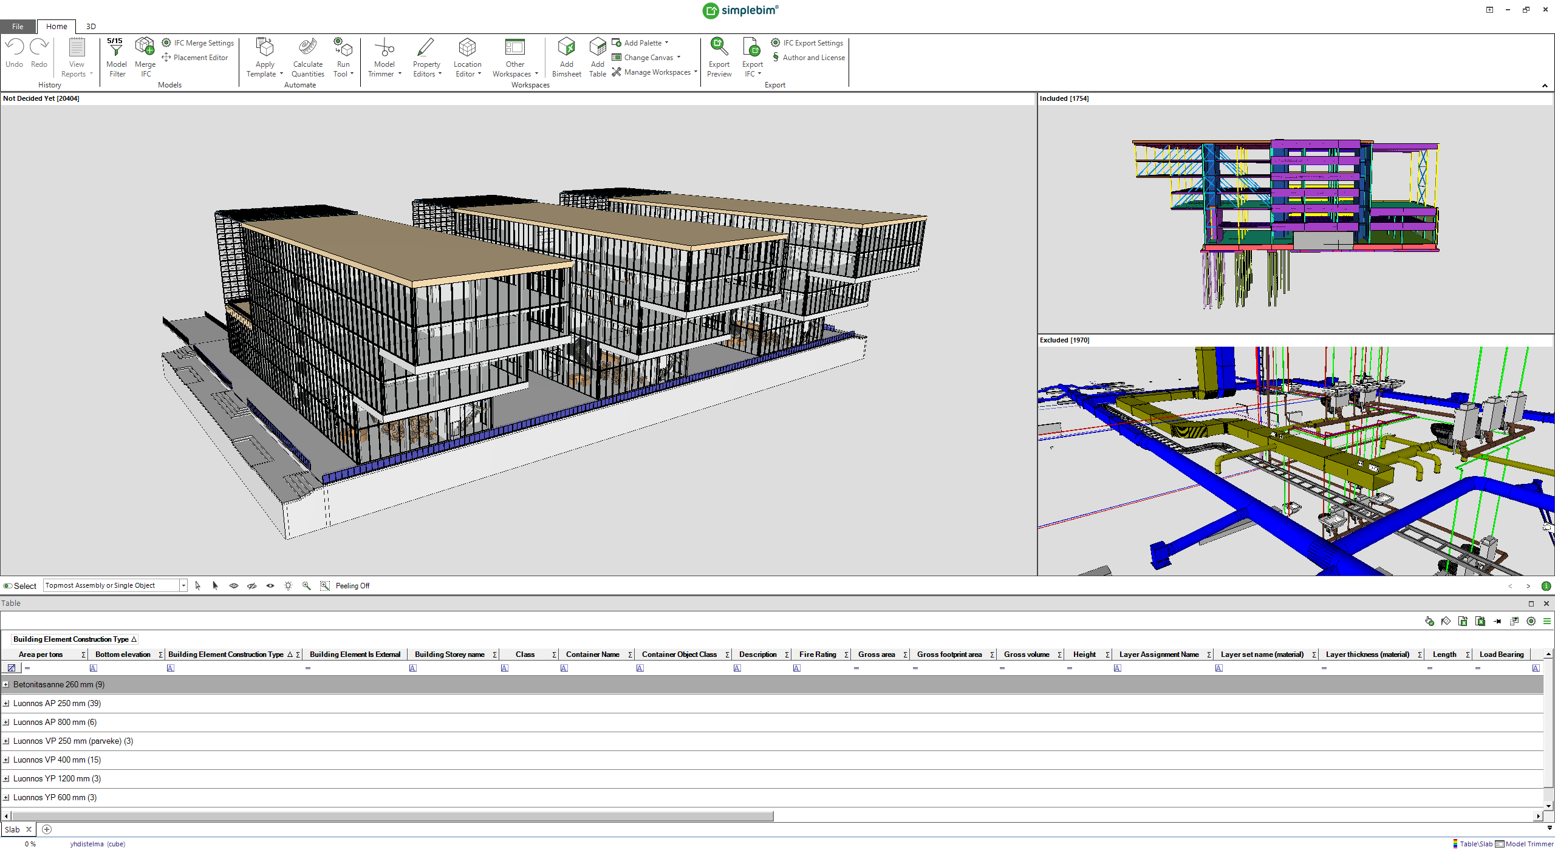The width and height of the screenshot is (1555, 850).
Task: Select the zoom magnifier tool above the Table panel
Action: click(x=307, y=585)
